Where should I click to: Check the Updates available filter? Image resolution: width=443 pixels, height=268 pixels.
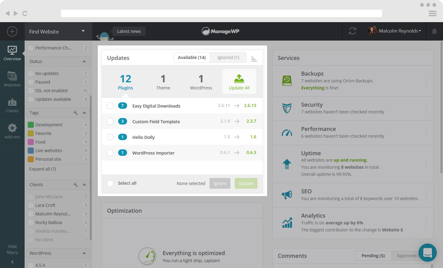click(x=31, y=99)
